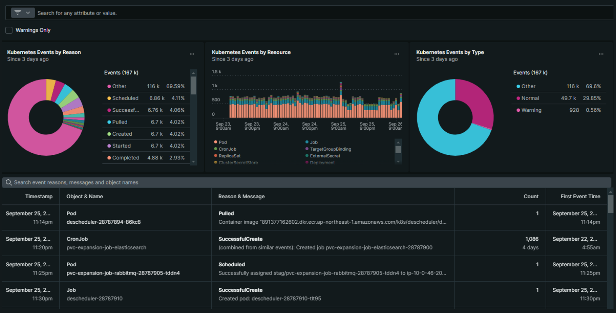Screen dimensions: 616x313
Task: Open options menu for Events by Reason
Action: tap(192, 54)
